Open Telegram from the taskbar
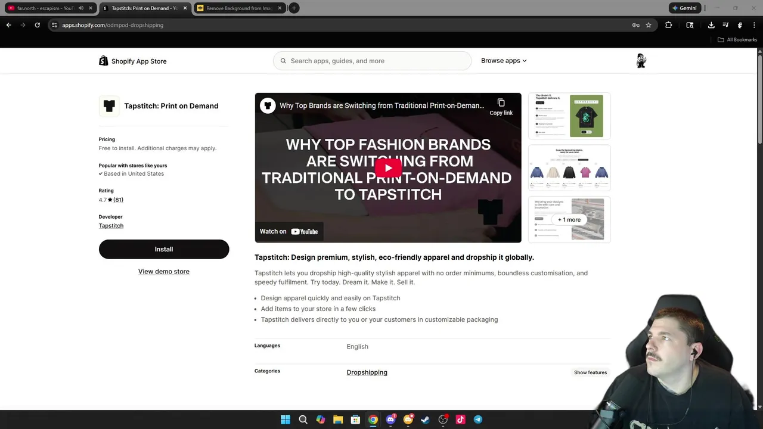Image resolution: width=763 pixels, height=429 pixels. point(478,419)
